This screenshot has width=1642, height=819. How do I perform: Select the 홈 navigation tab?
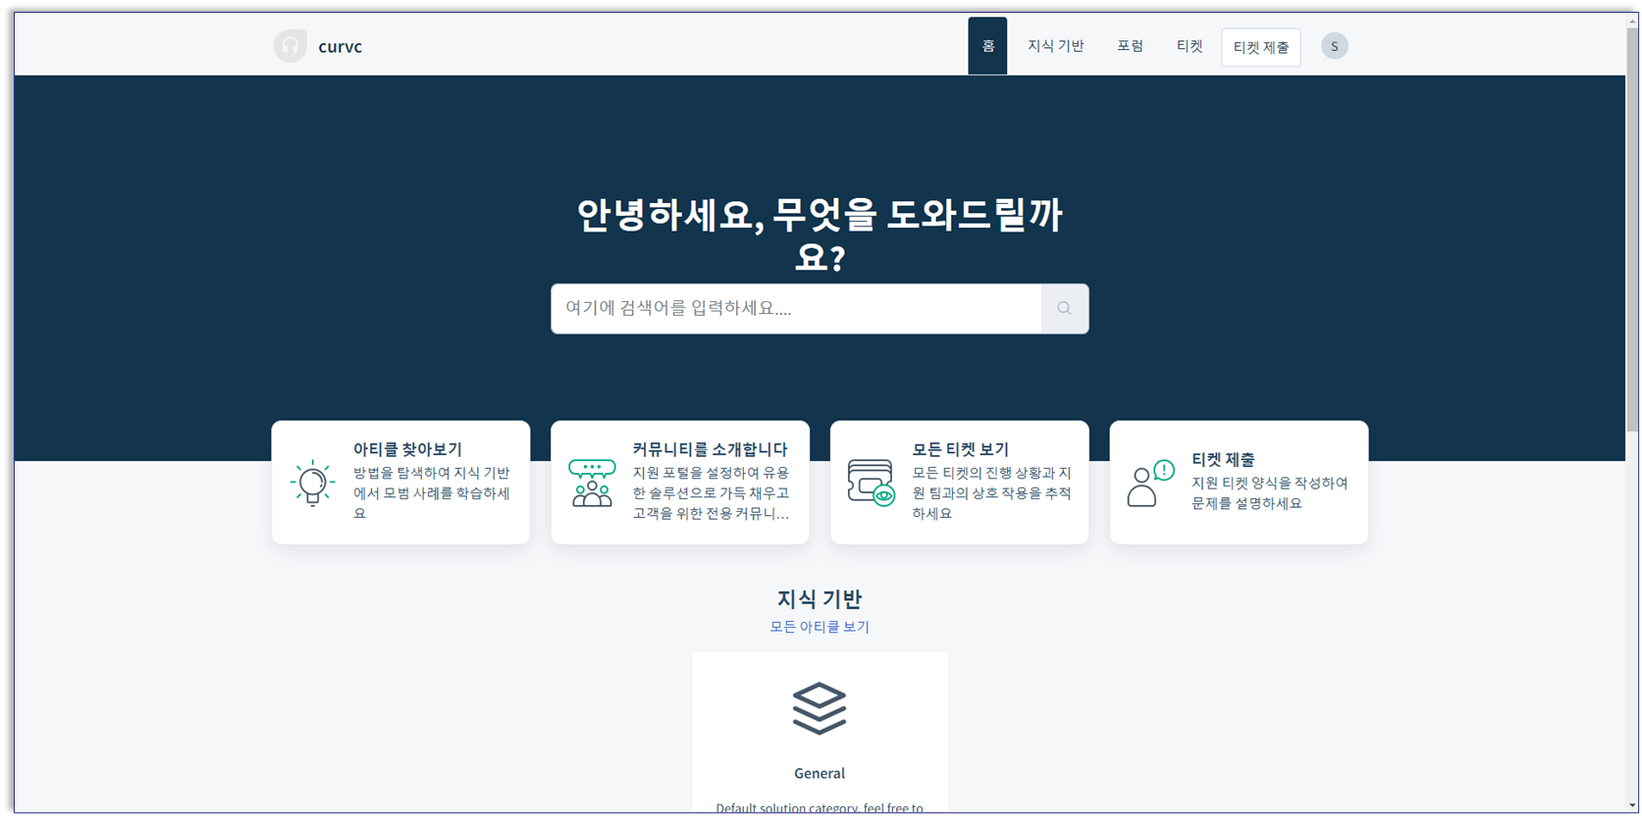pyautogui.click(x=988, y=46)
